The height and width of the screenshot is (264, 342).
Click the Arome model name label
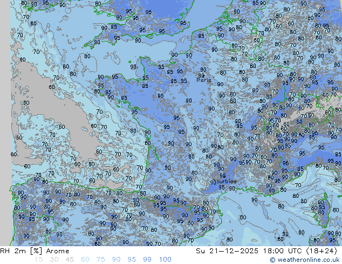tap(57, 251)
